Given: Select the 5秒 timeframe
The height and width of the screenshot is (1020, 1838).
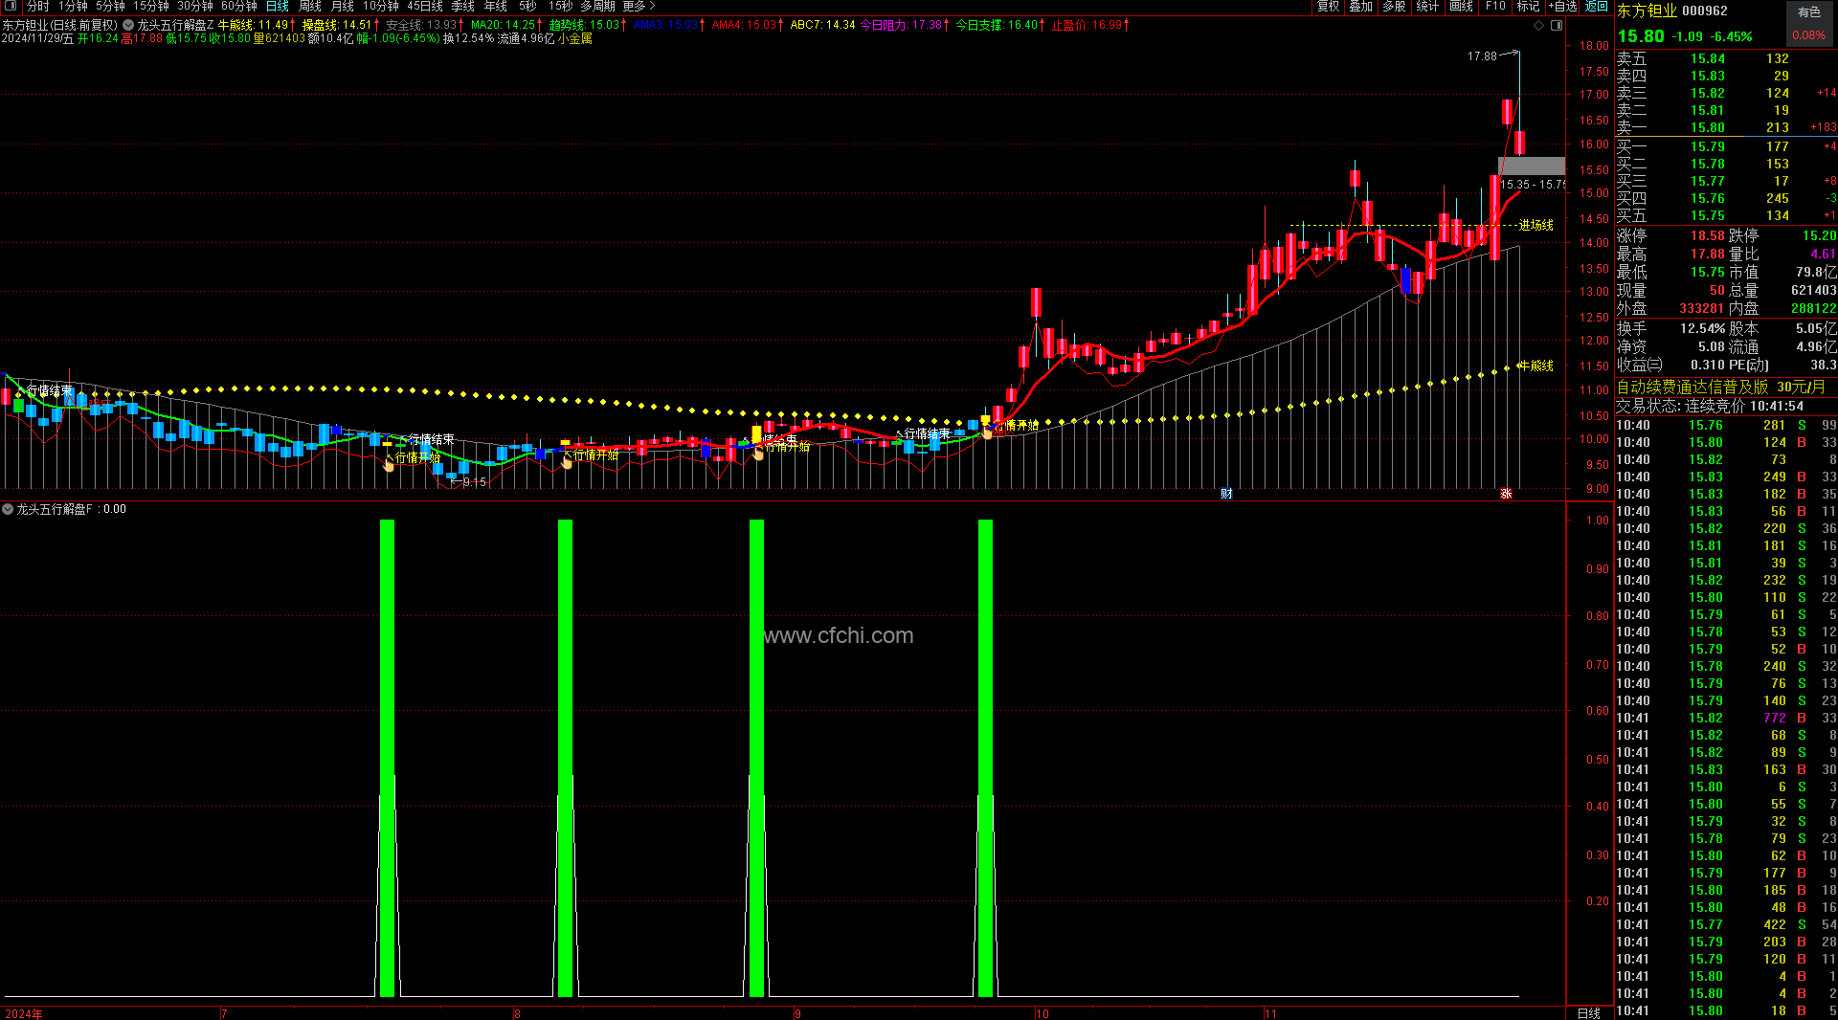Looking at the screenshot, I should pos(527,7).
